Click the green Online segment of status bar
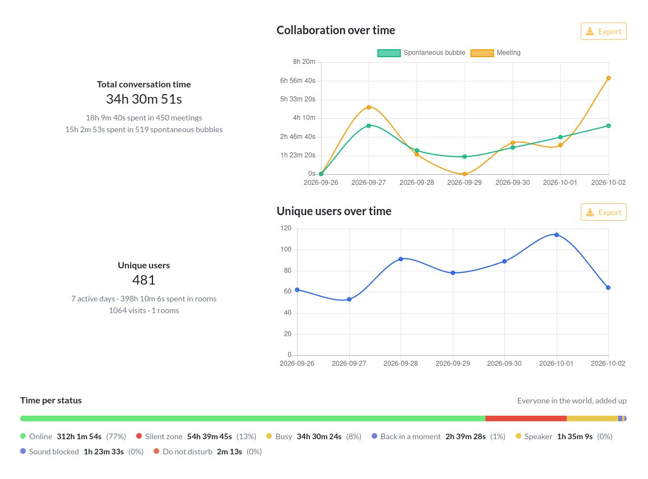 (x=252, y=418)
